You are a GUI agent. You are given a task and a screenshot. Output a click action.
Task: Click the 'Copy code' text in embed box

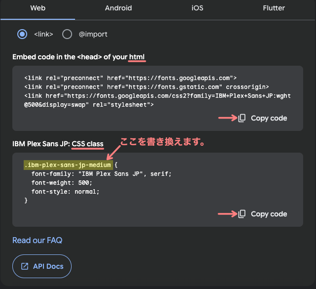click(x=269, y=118)
